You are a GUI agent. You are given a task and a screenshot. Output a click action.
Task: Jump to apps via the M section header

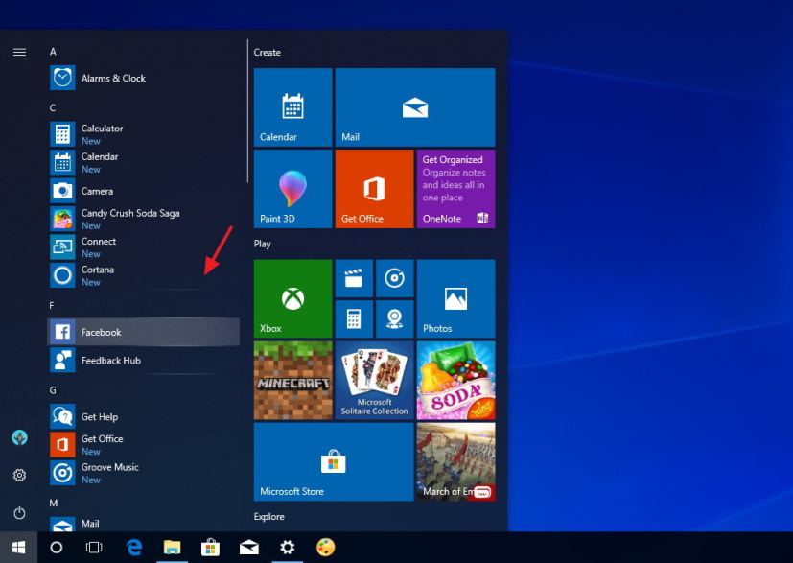tap(52, 502)
